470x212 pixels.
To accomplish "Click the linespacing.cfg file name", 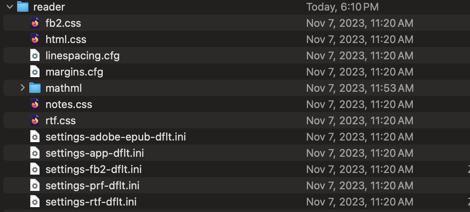I will pos(82,56).
